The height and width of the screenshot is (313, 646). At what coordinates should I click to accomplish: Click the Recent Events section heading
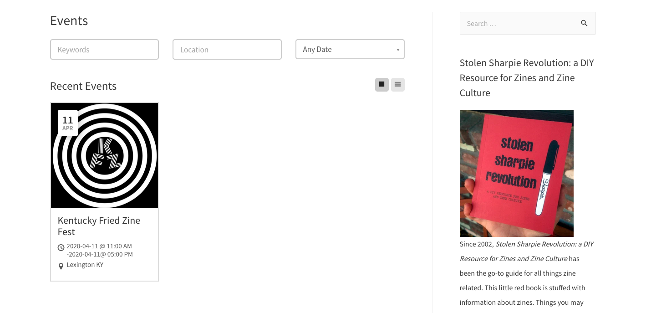[x=83, y=86]
